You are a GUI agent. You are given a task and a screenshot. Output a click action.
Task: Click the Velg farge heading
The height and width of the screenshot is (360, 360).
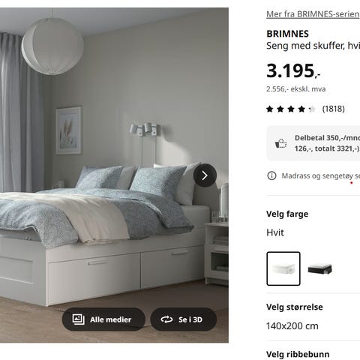pyautogui.click(x=287, y=214)
